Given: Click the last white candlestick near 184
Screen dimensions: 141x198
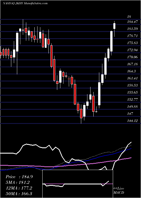Looking at the screenshot, I should pos(114,26).
